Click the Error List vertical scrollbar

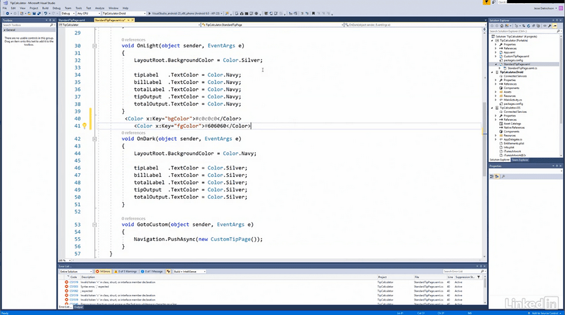click(485, 289)
